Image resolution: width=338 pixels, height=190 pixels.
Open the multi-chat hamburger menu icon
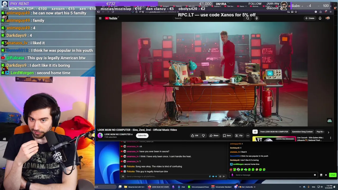click(123, 176)
